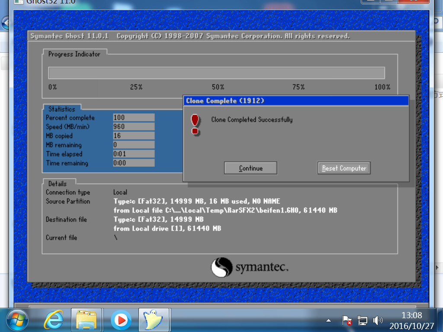Click the red exclamation alert icon

(195, 124)
